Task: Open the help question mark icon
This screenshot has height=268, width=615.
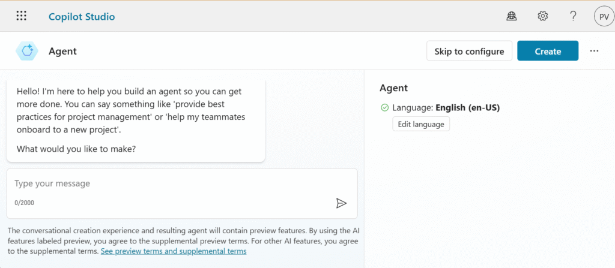Action: [573, 16]
